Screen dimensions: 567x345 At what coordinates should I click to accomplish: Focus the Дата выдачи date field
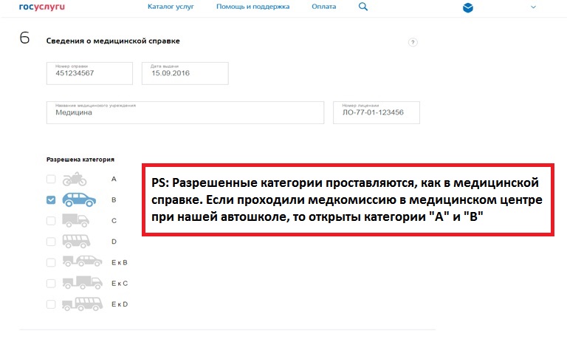pyautogui.click(x=185, y=73)
